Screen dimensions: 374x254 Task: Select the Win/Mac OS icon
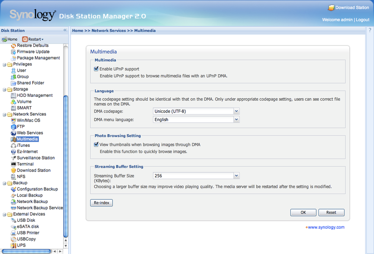coord(14,120)
